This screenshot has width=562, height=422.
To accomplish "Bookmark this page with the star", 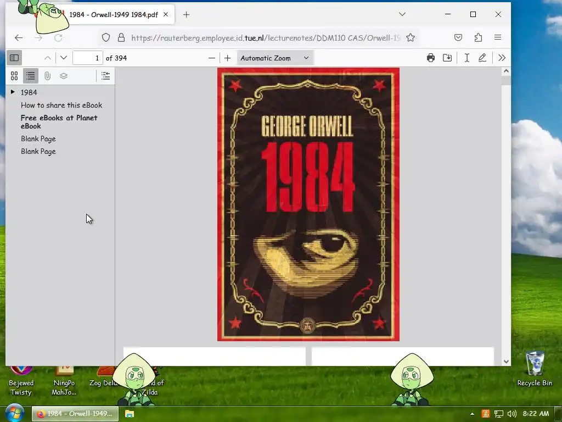I will 411,37.
